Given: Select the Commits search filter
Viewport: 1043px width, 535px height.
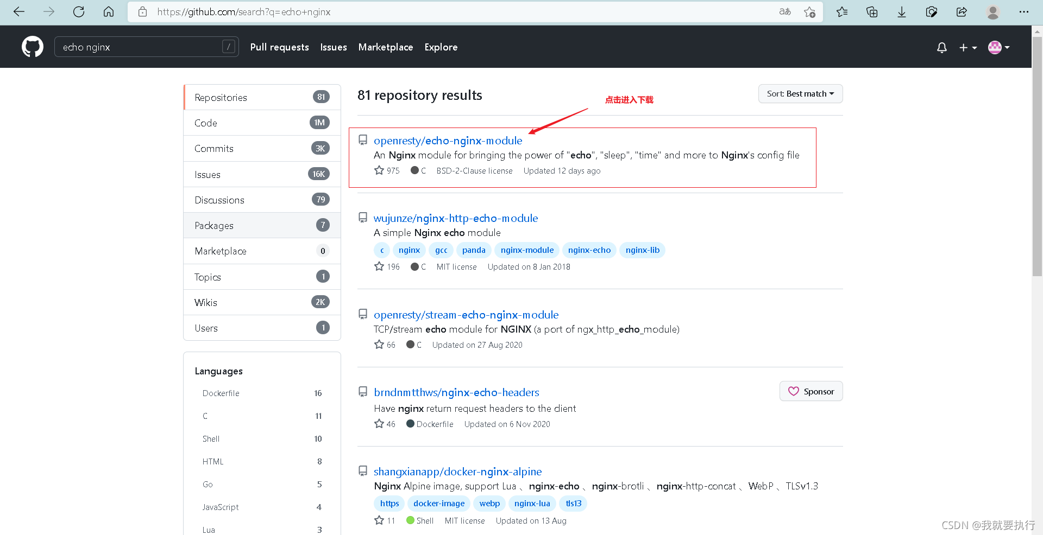Looking at the screenshot, I should click(x=262, y=148).
